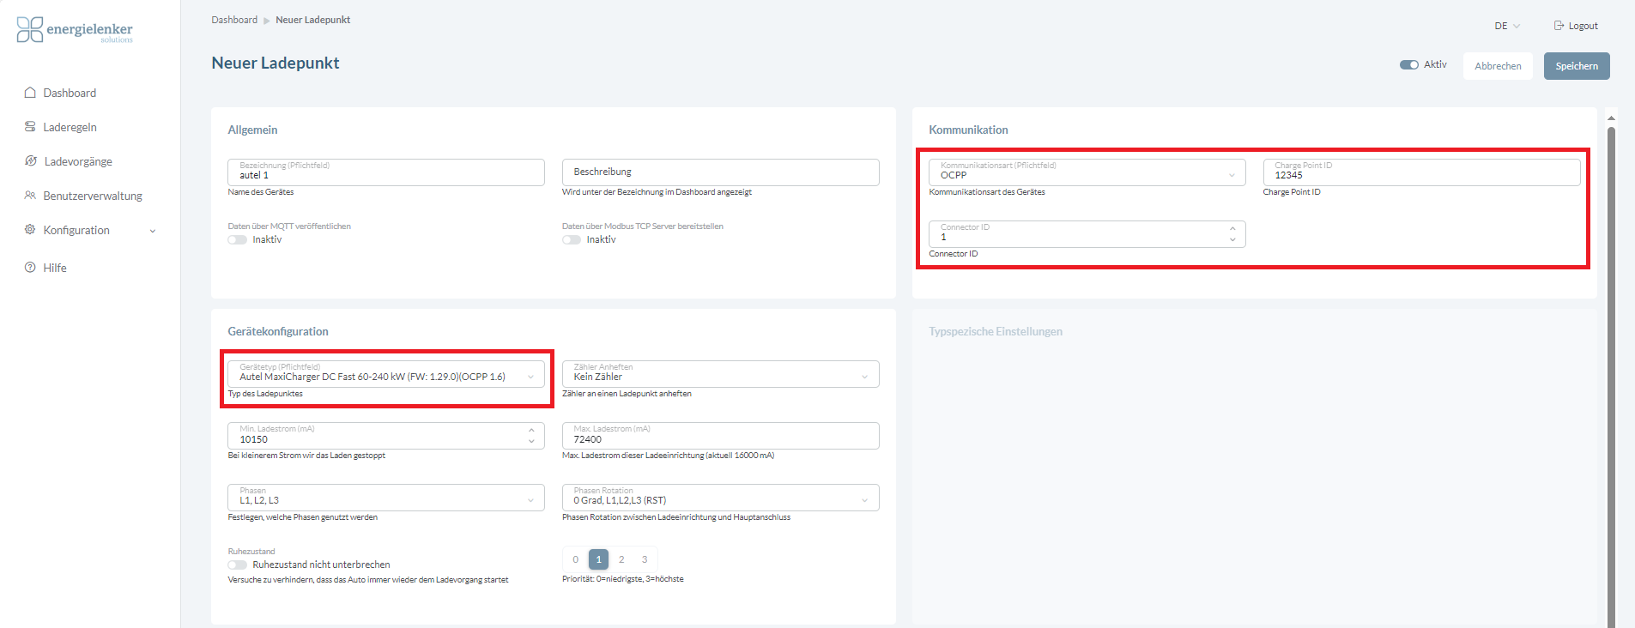
Task: Enable the Modbus TCP Server toggle
Action: click(572, 240)
